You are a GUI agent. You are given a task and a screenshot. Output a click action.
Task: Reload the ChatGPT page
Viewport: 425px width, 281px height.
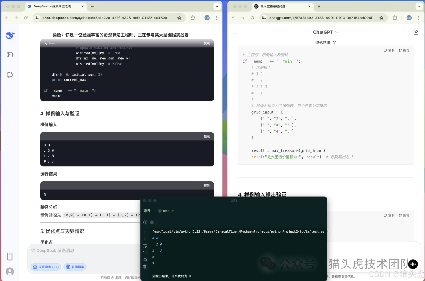point(252,18)
